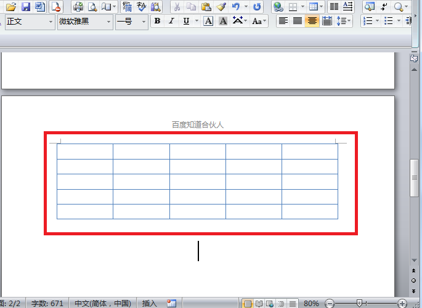Apply character border to text
422x308 pixels.
pos(208,21)
